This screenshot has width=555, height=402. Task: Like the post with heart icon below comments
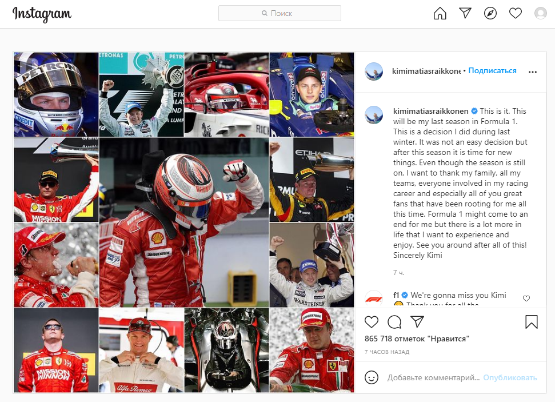pyautogui.click(x=372, y=321)
